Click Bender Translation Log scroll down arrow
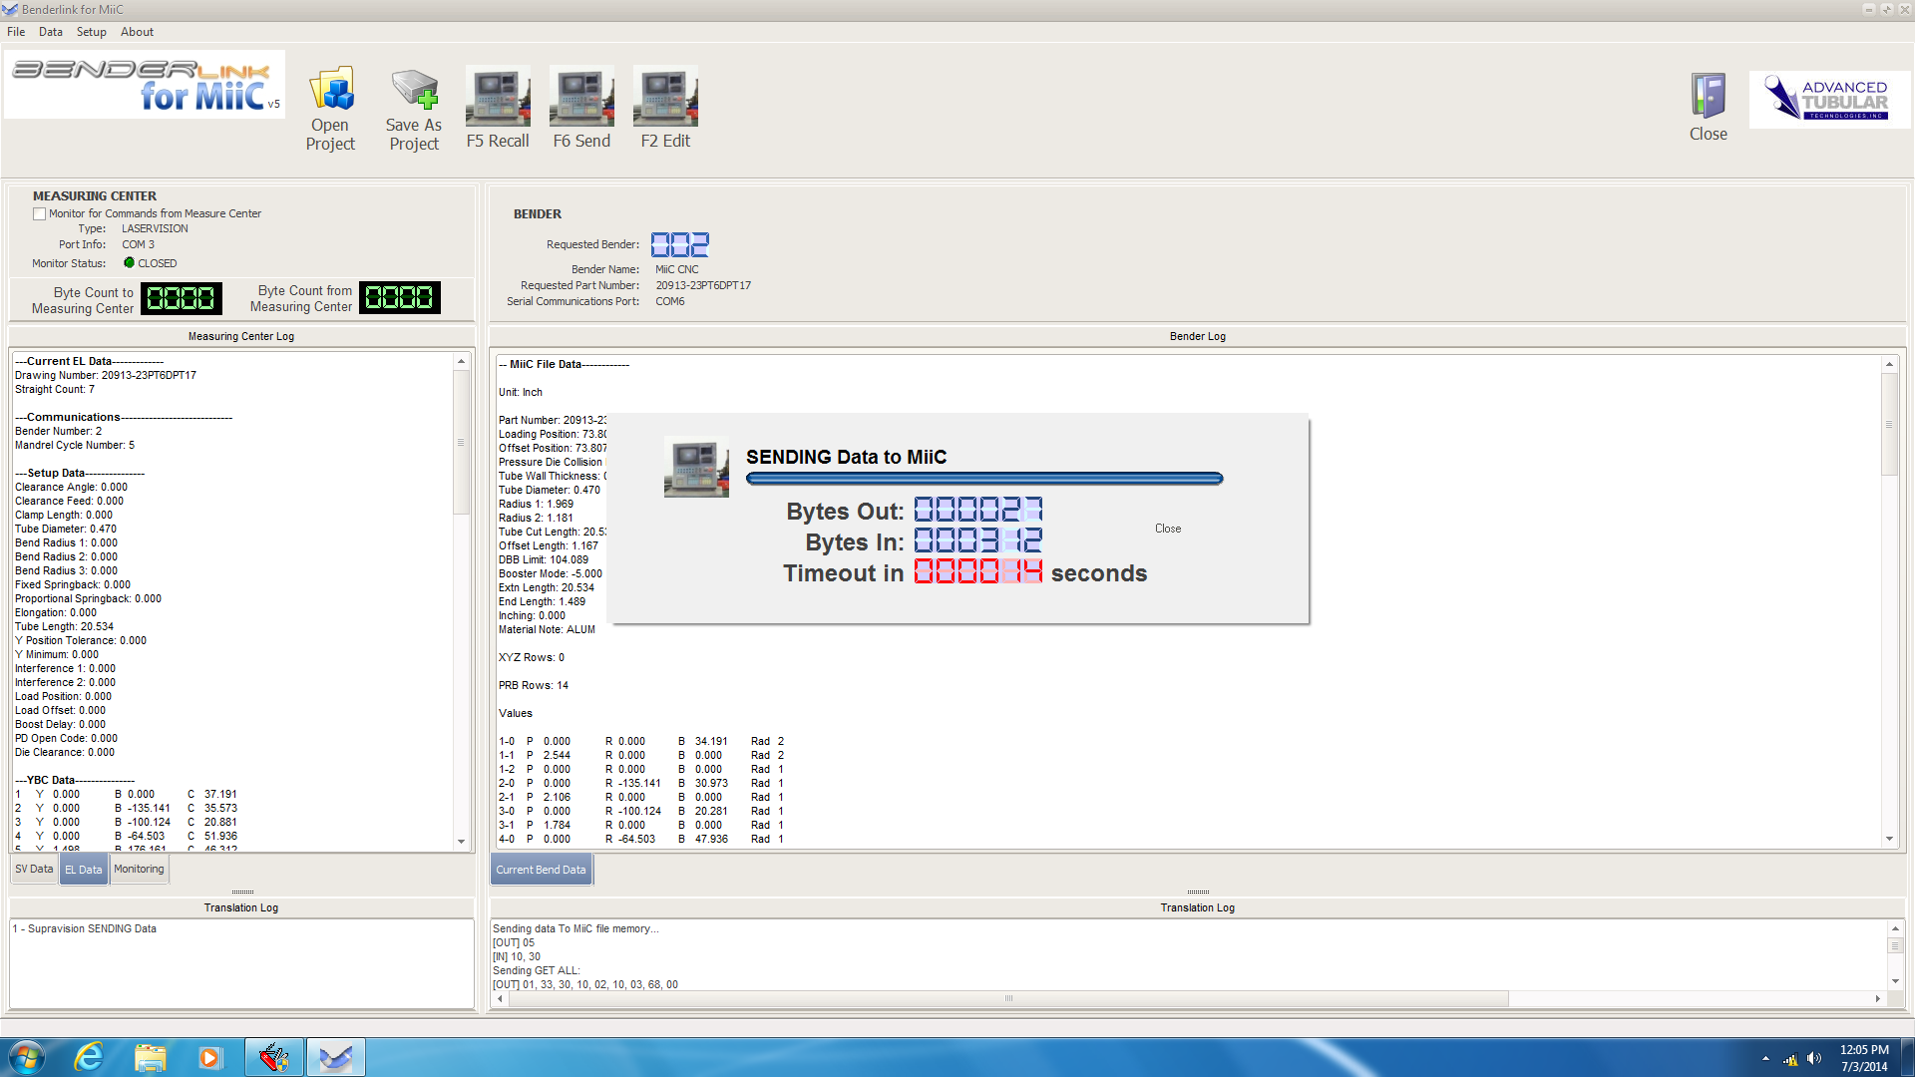Screen dimensions: 1915x1077 coord(1895,982)
